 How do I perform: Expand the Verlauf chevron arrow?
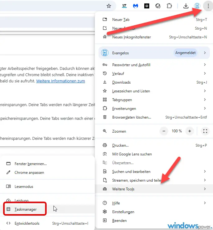click(x=205, y=73)
